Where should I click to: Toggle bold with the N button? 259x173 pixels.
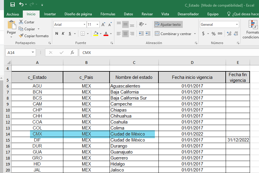click(57, 34)
